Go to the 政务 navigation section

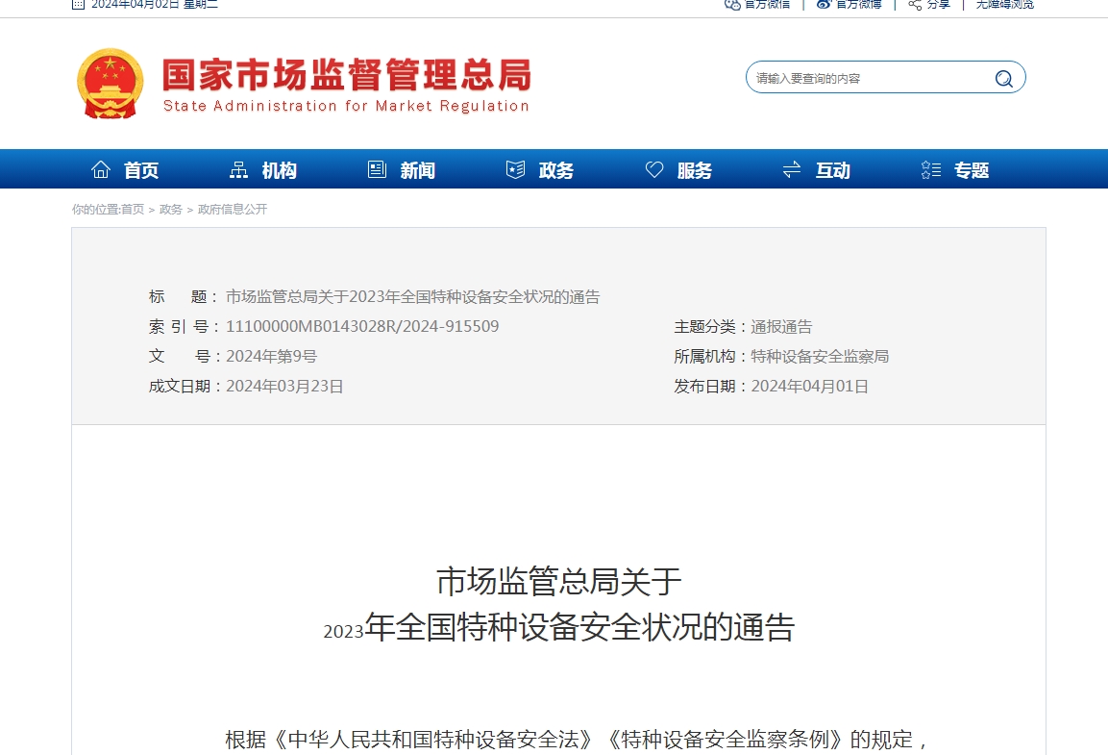[556, 171]
